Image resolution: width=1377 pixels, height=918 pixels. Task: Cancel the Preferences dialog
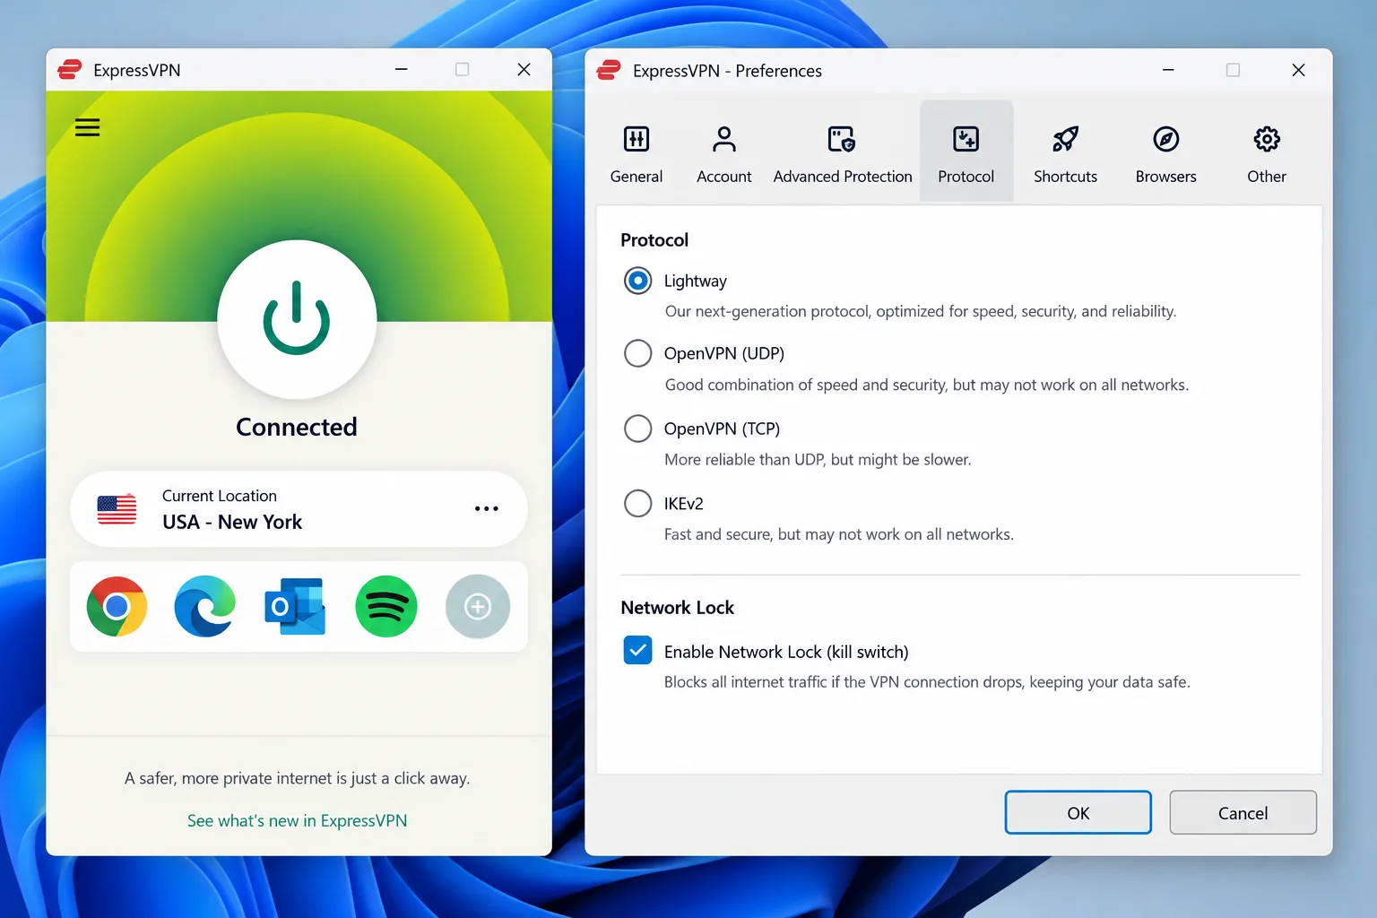1243,812
